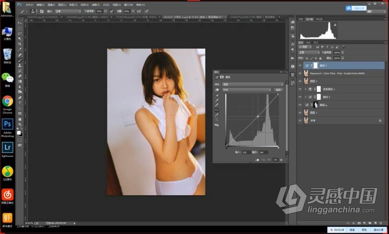Image resolution: width=389 pixels, height=234 pixels.
Task: Click the preview button in recorder bar
Action: tap(364, 230)
